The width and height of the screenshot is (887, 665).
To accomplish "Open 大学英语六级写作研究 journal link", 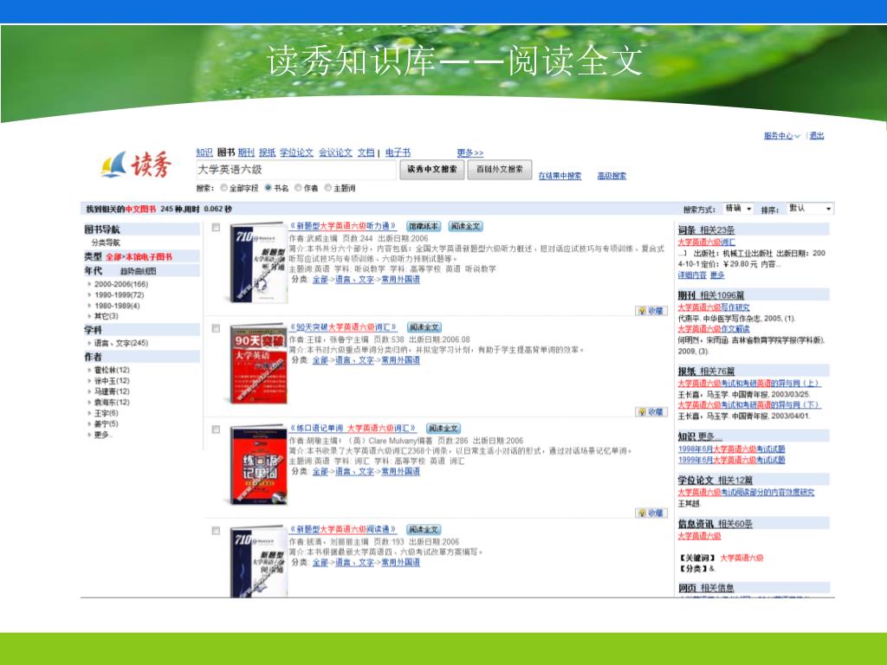I will tap(714, 307).
